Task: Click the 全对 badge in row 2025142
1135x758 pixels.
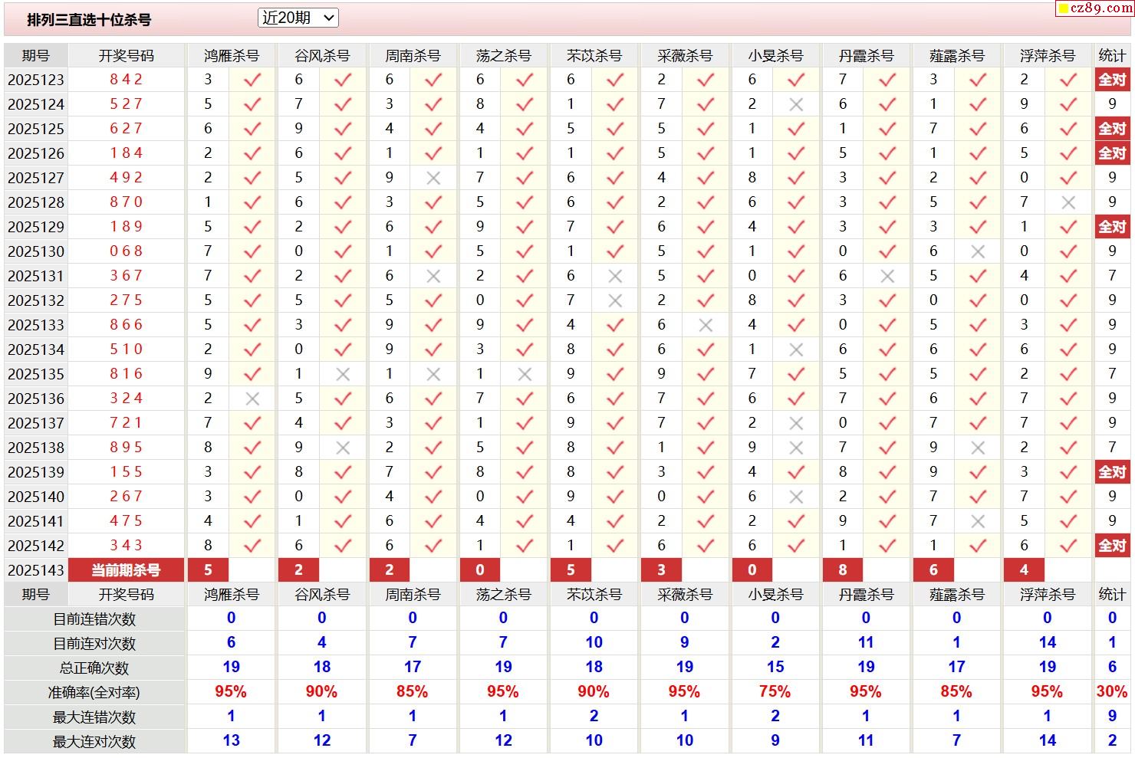Action: [1112, 546]
